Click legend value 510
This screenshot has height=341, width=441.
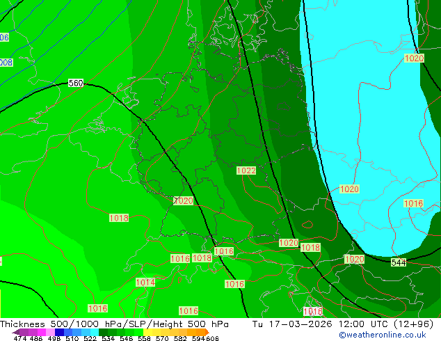(x=72, y=338)
